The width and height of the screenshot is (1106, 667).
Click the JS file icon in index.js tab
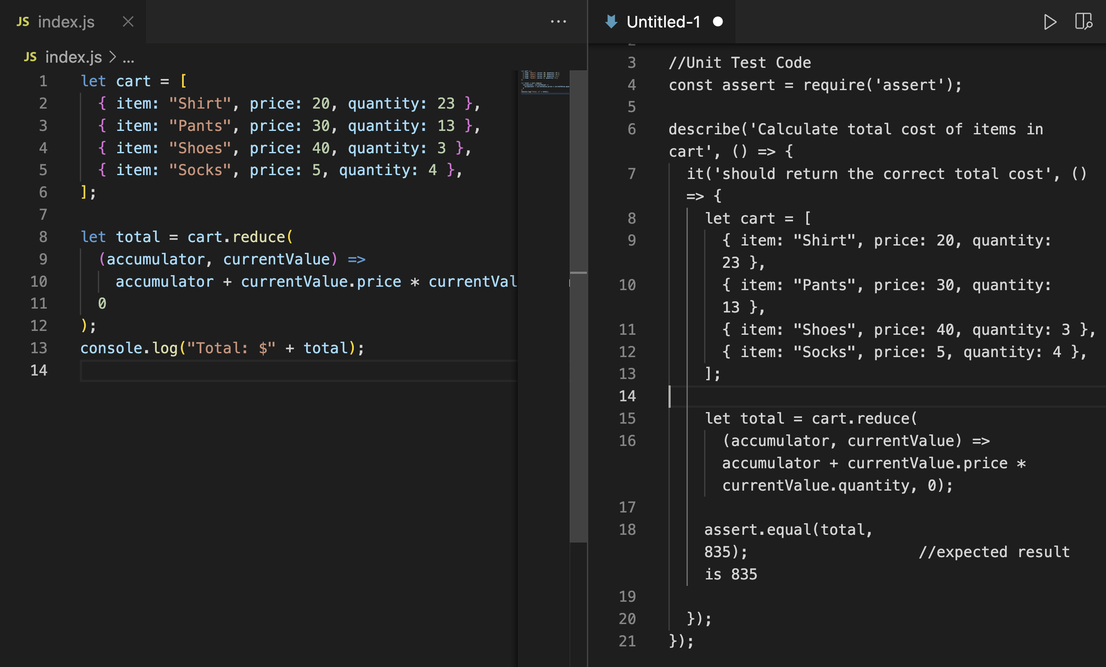tap(23, 21)
